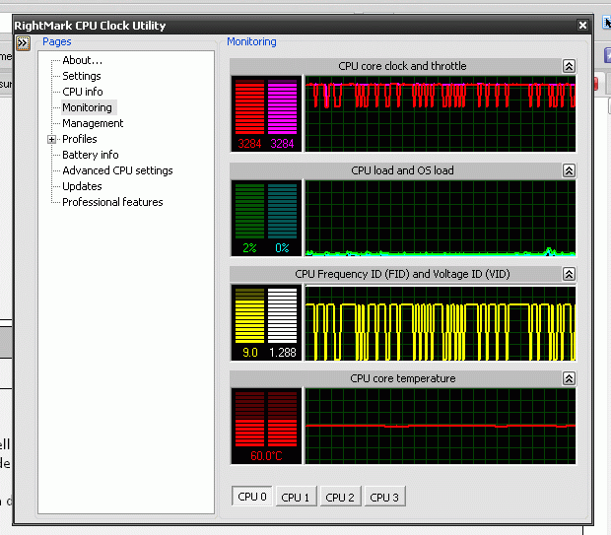Click the 1.288 voltage value
The height and width of the screenshot is (535, 611).
[283, 353]
